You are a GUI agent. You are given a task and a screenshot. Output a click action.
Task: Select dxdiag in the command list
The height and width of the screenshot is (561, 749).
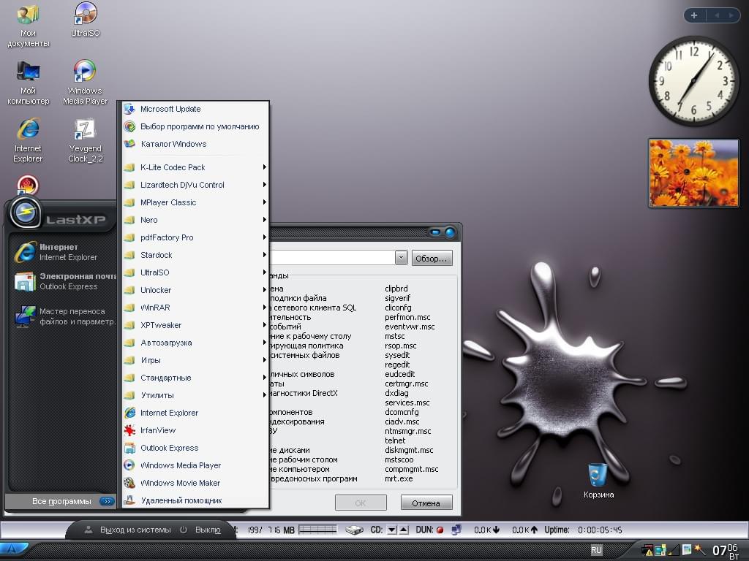point(397,394)
